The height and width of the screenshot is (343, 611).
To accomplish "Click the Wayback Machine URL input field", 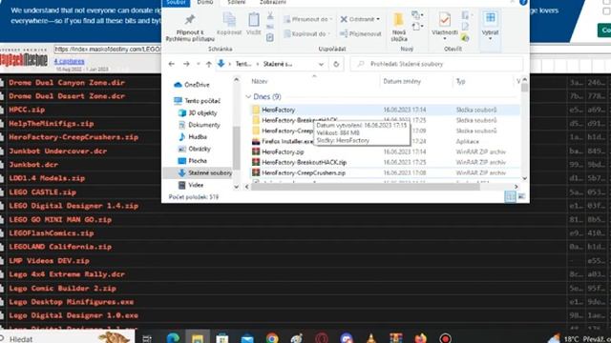I will click(x=108, y=50).
